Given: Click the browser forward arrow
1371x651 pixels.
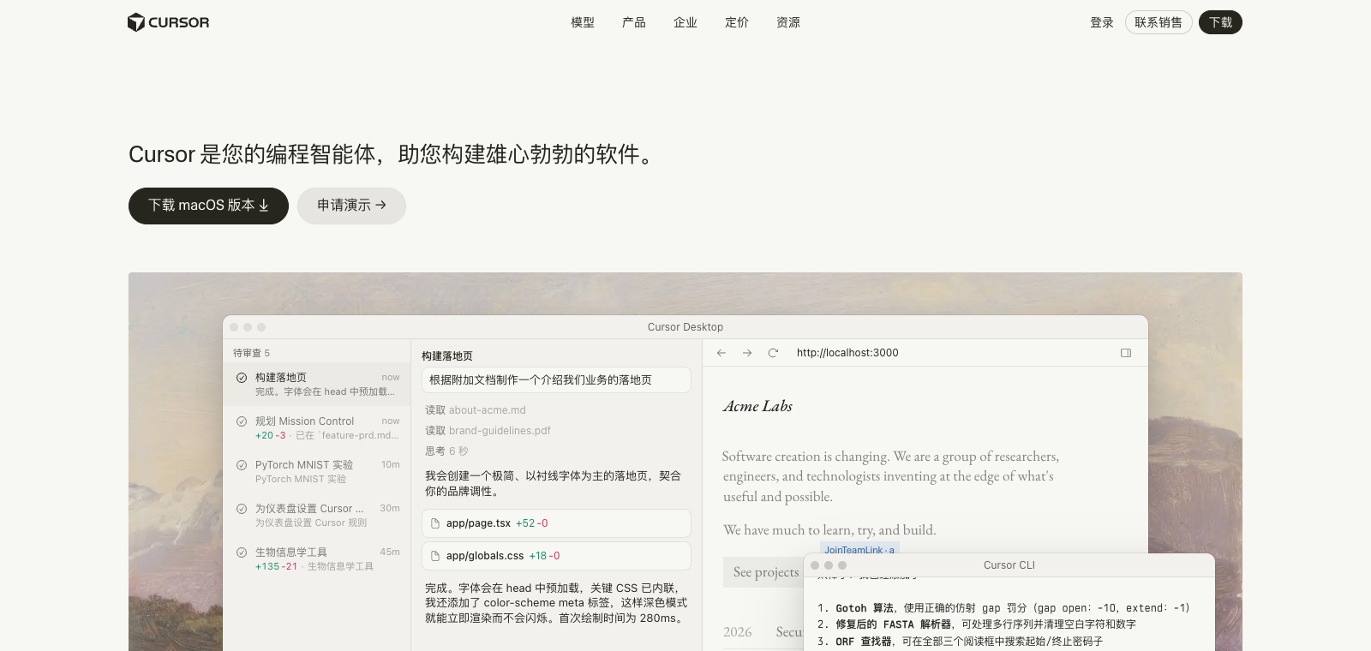Looking at the screenshot, I should tap(747, 353).
